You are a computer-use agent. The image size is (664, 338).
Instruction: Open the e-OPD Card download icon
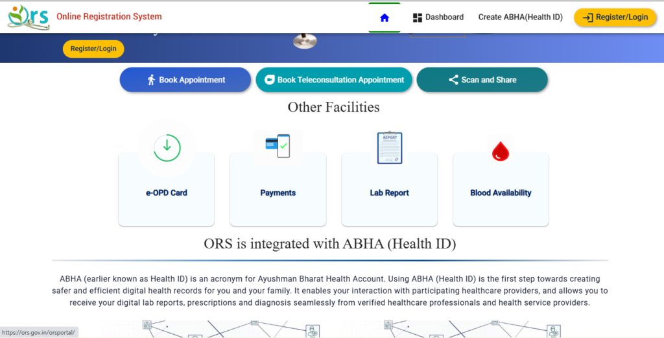pyautogui.click(x=167, y=147)
